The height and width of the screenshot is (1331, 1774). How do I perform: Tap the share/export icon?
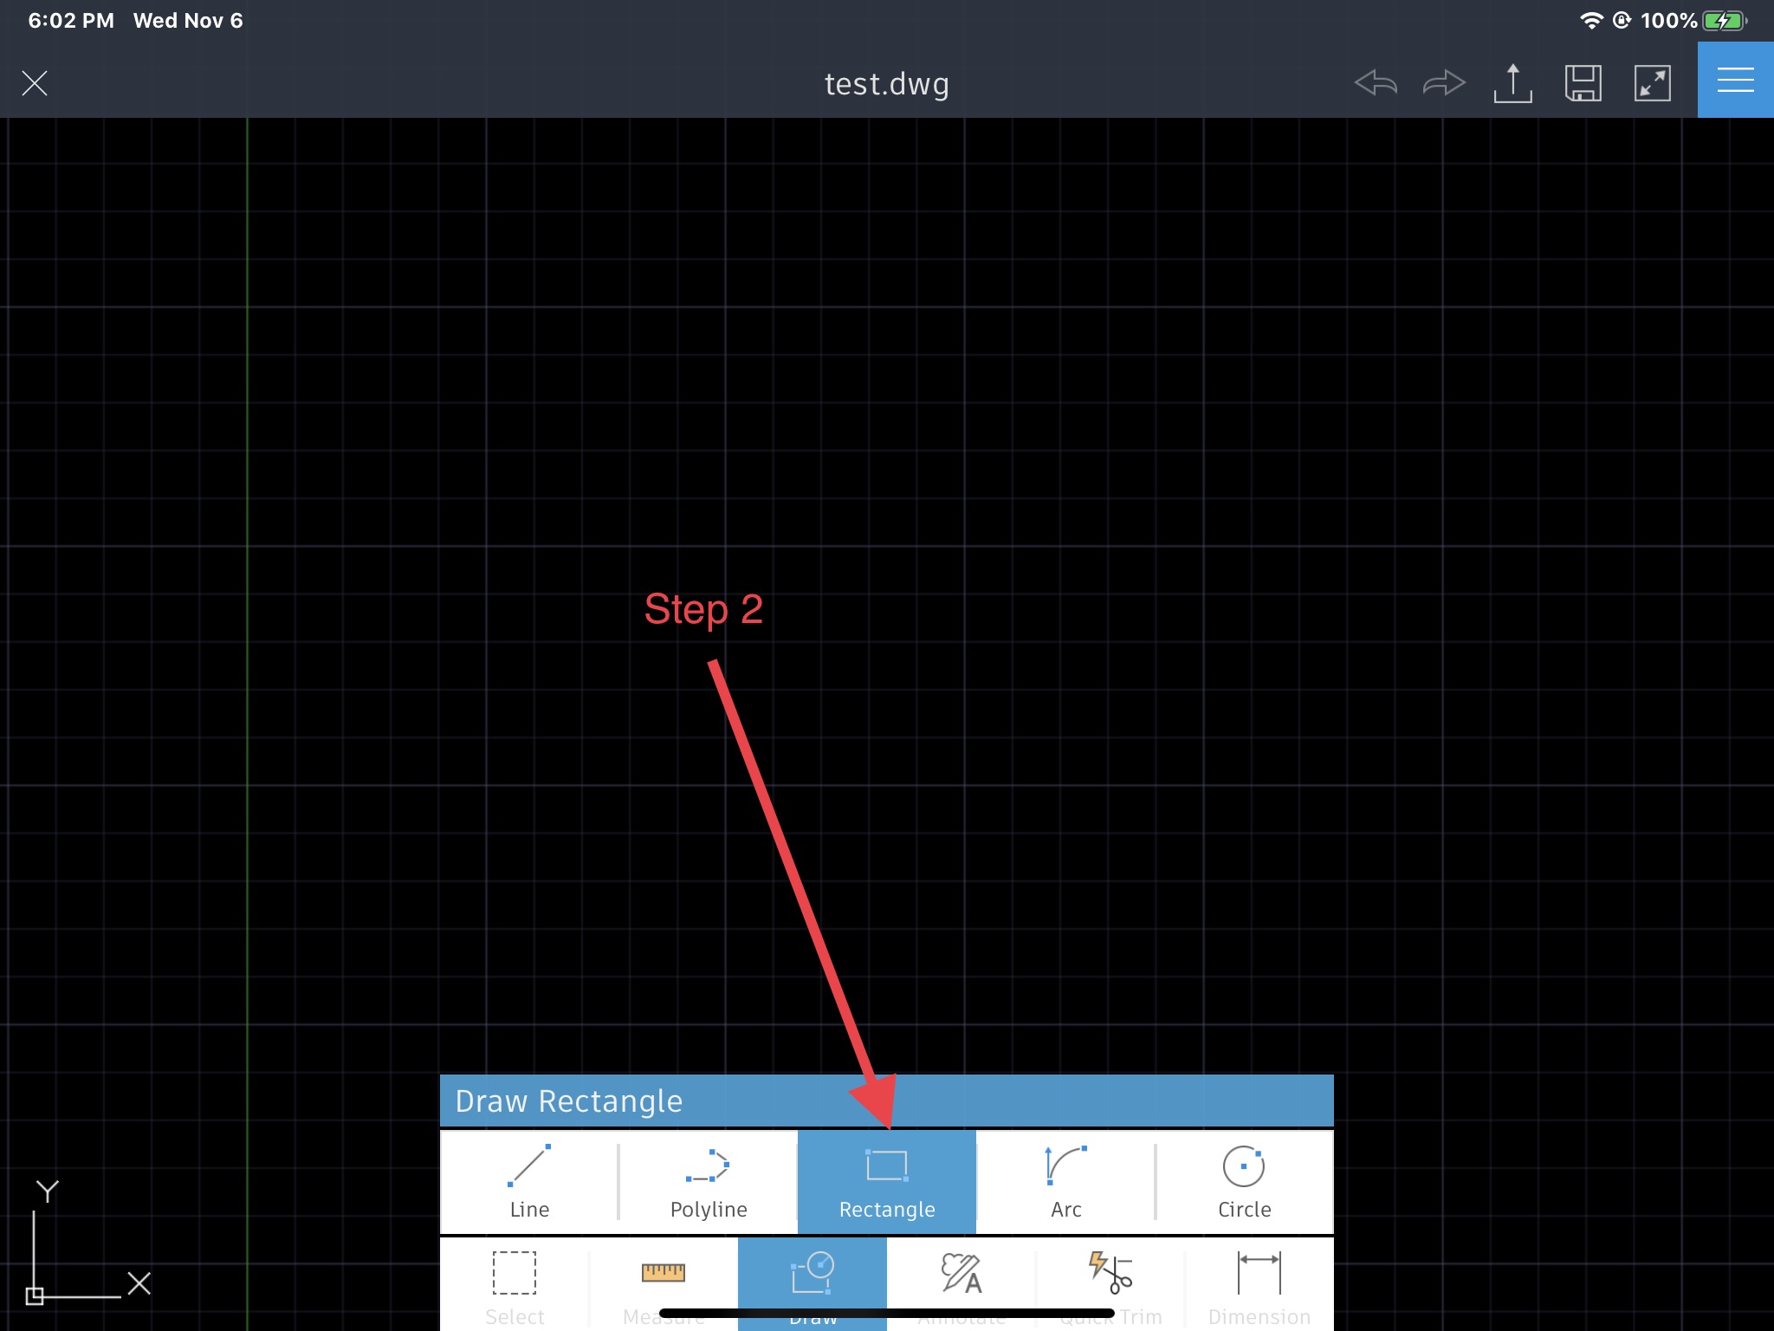[1513, 83]
